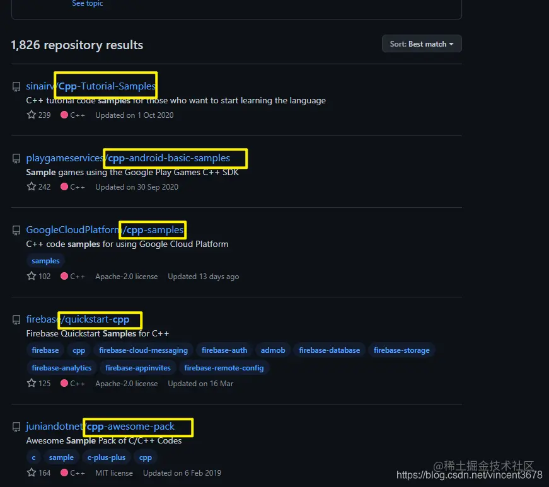Select the admob topic tag

[273, 350]
